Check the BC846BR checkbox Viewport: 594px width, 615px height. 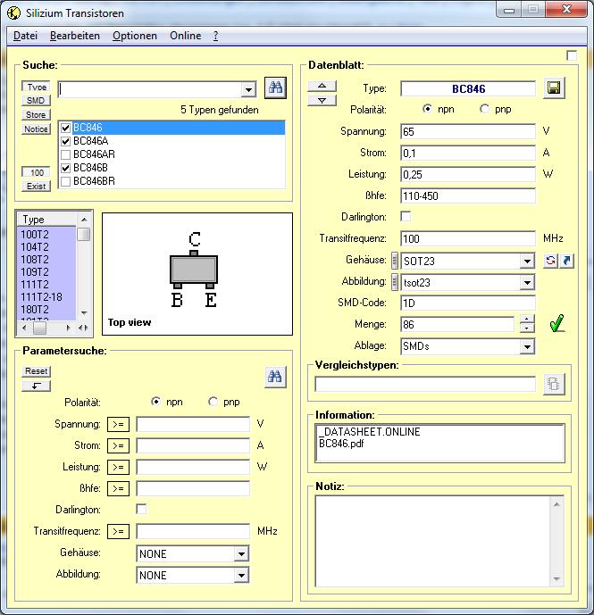click(x=65, y=181)
